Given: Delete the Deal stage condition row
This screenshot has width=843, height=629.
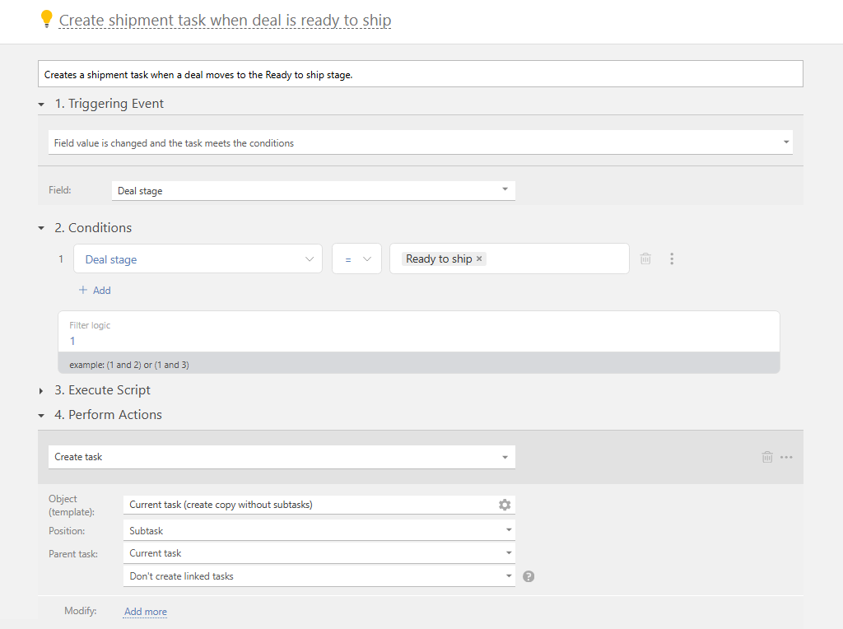Looking at the screenshot, I should click(645, 259).
